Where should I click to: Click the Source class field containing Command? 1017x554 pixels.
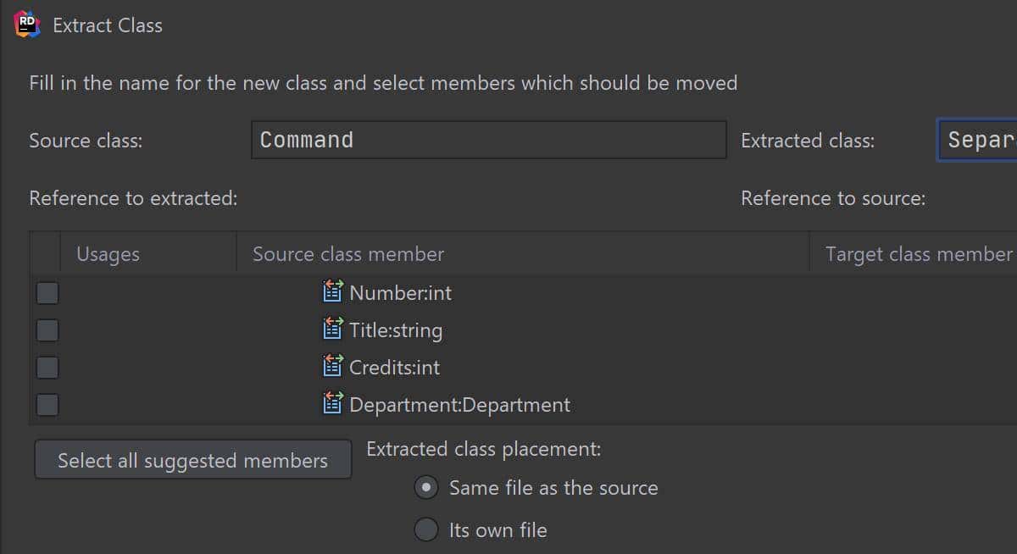click(488, 140)
